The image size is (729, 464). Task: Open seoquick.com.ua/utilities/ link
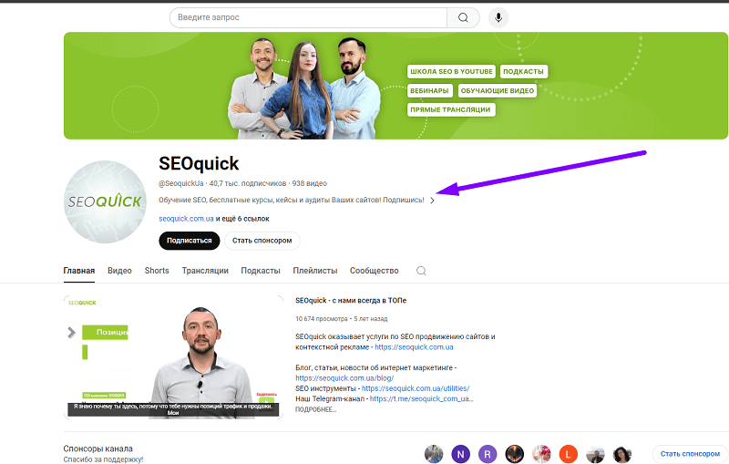(x=416, y=388)
